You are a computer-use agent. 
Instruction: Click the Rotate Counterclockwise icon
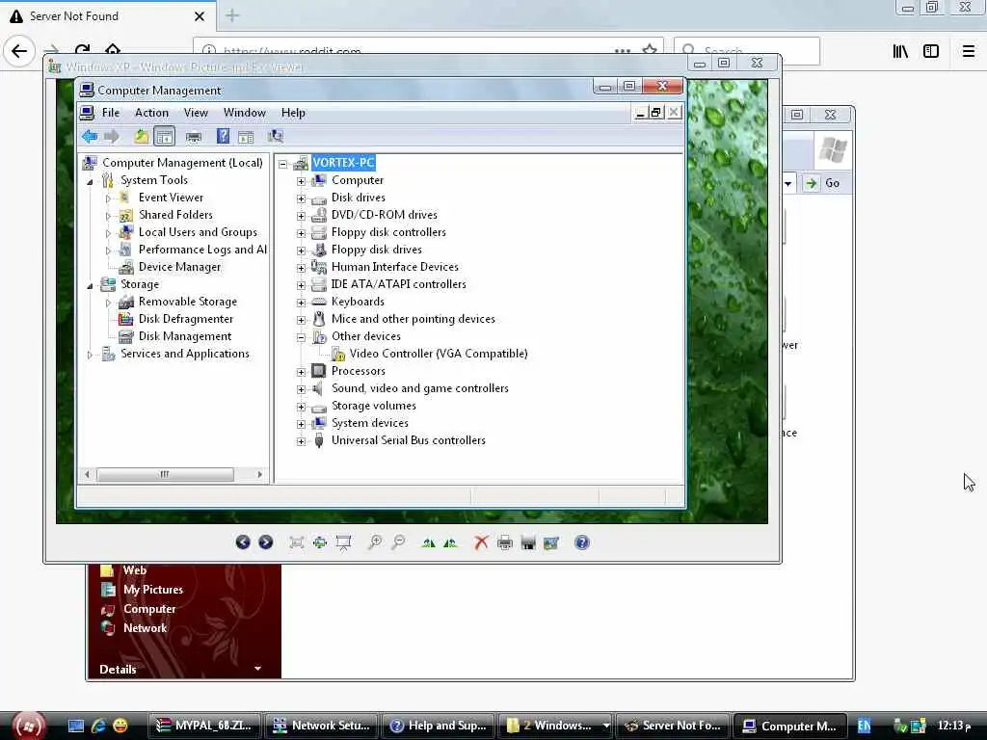tap(451, 542)
